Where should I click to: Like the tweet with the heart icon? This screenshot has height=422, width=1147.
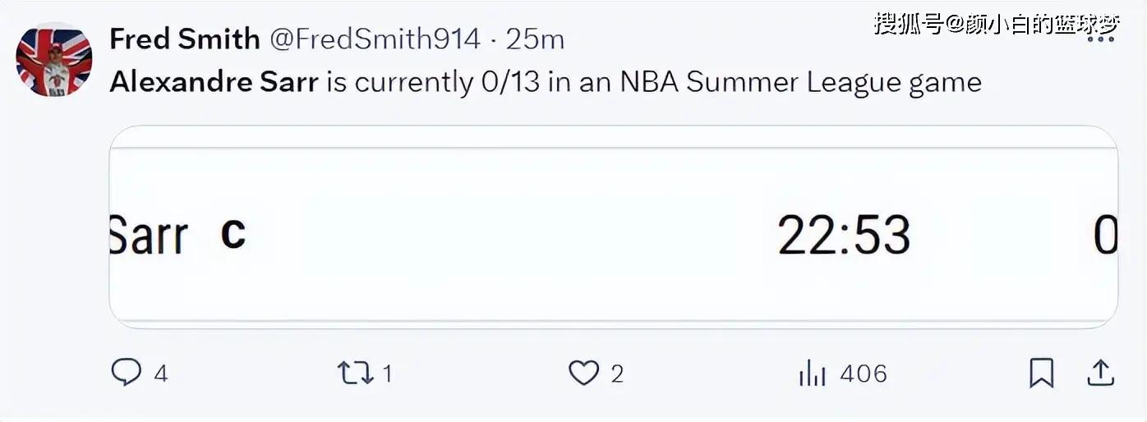click(x=583, y=374)
